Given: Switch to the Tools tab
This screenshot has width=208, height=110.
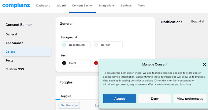Looking at the screenshot, I should pyautogui.click(x=141, y=5).
